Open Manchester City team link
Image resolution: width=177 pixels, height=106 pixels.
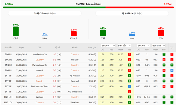[x=40, y=54]
